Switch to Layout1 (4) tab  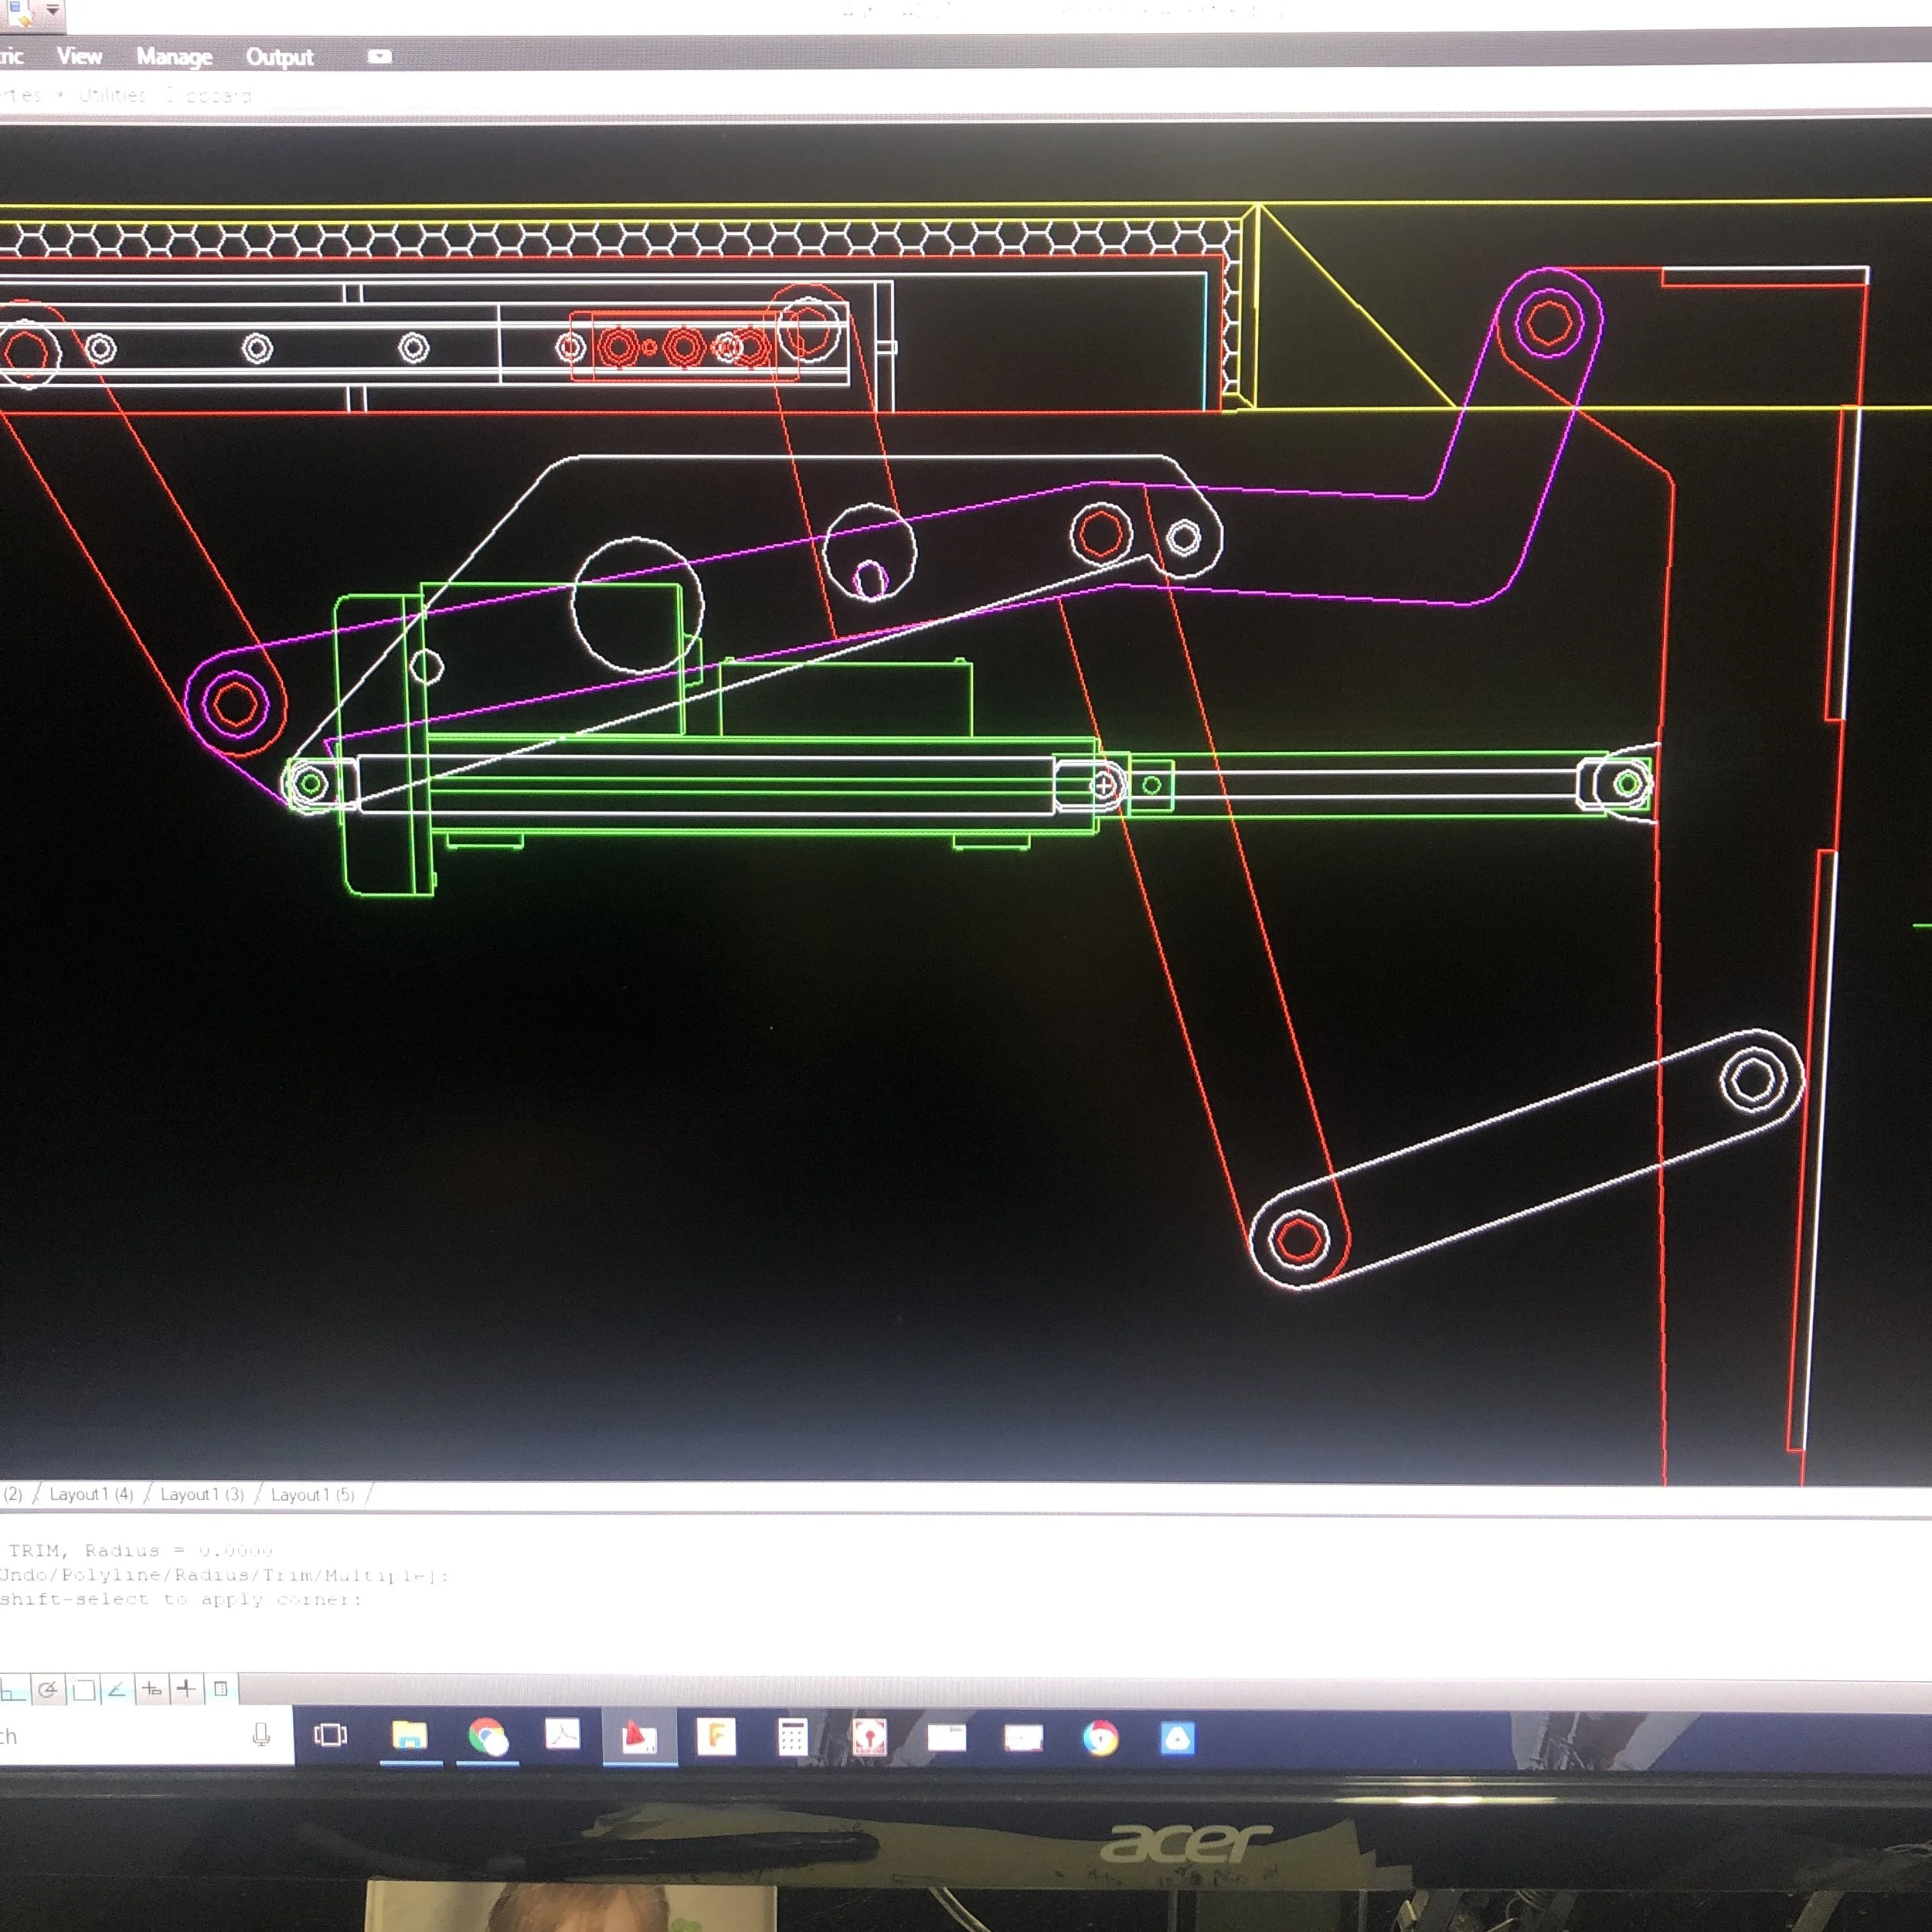91,1494
